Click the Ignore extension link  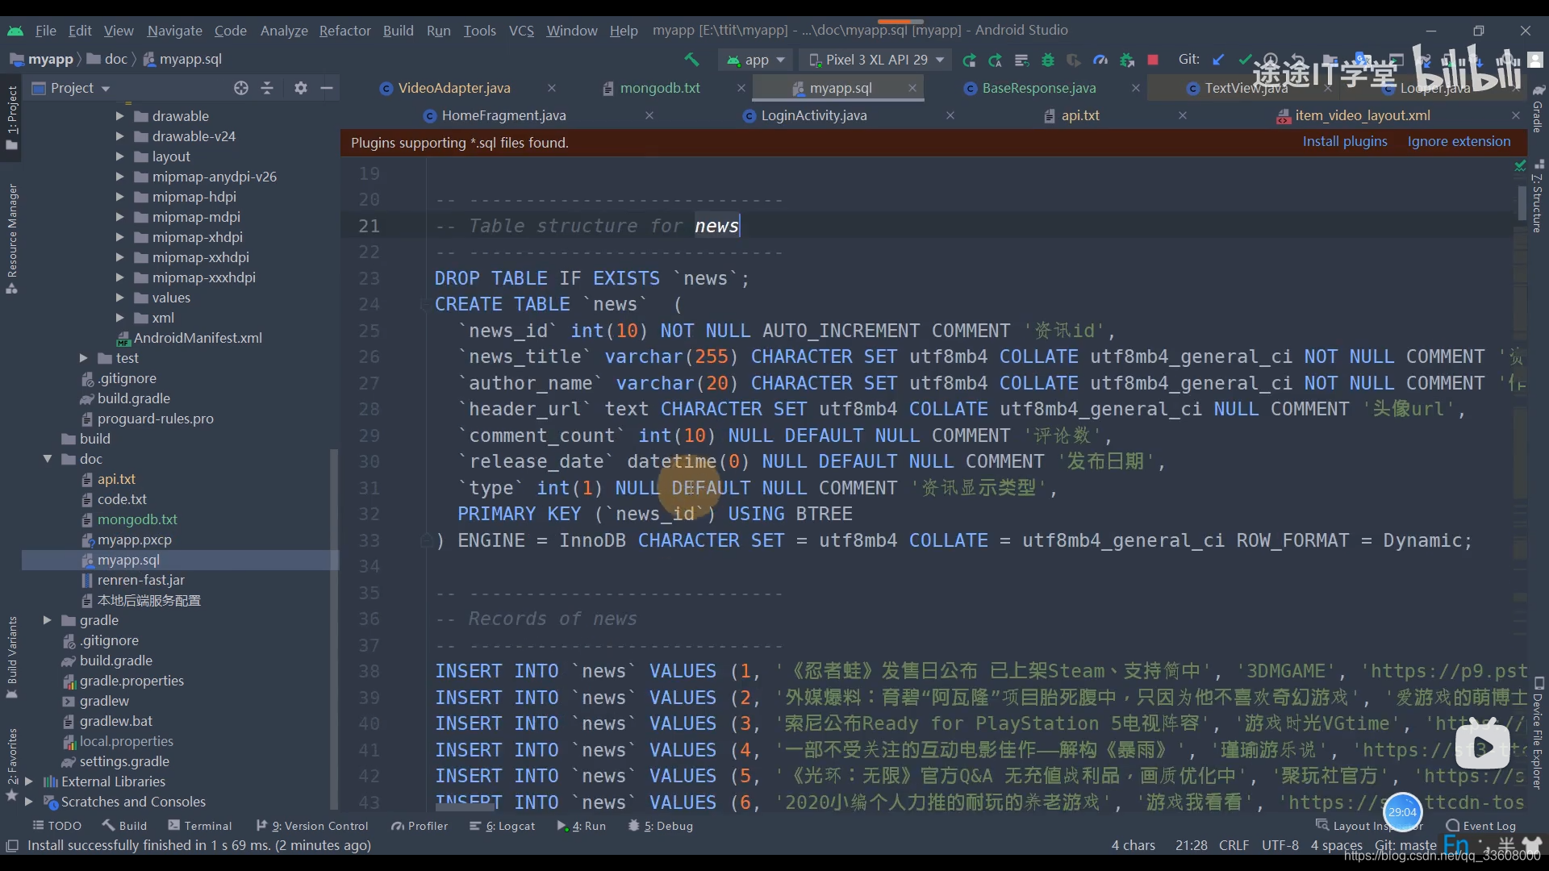click(x=1459, y=141)
